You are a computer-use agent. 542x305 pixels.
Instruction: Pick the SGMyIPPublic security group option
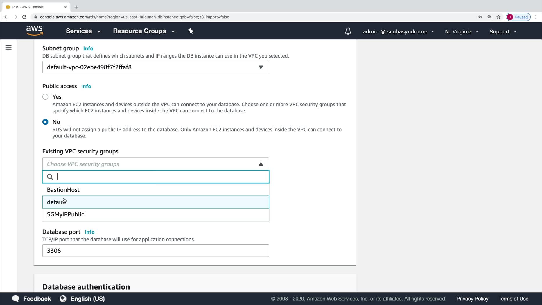(x=66, y=214)
